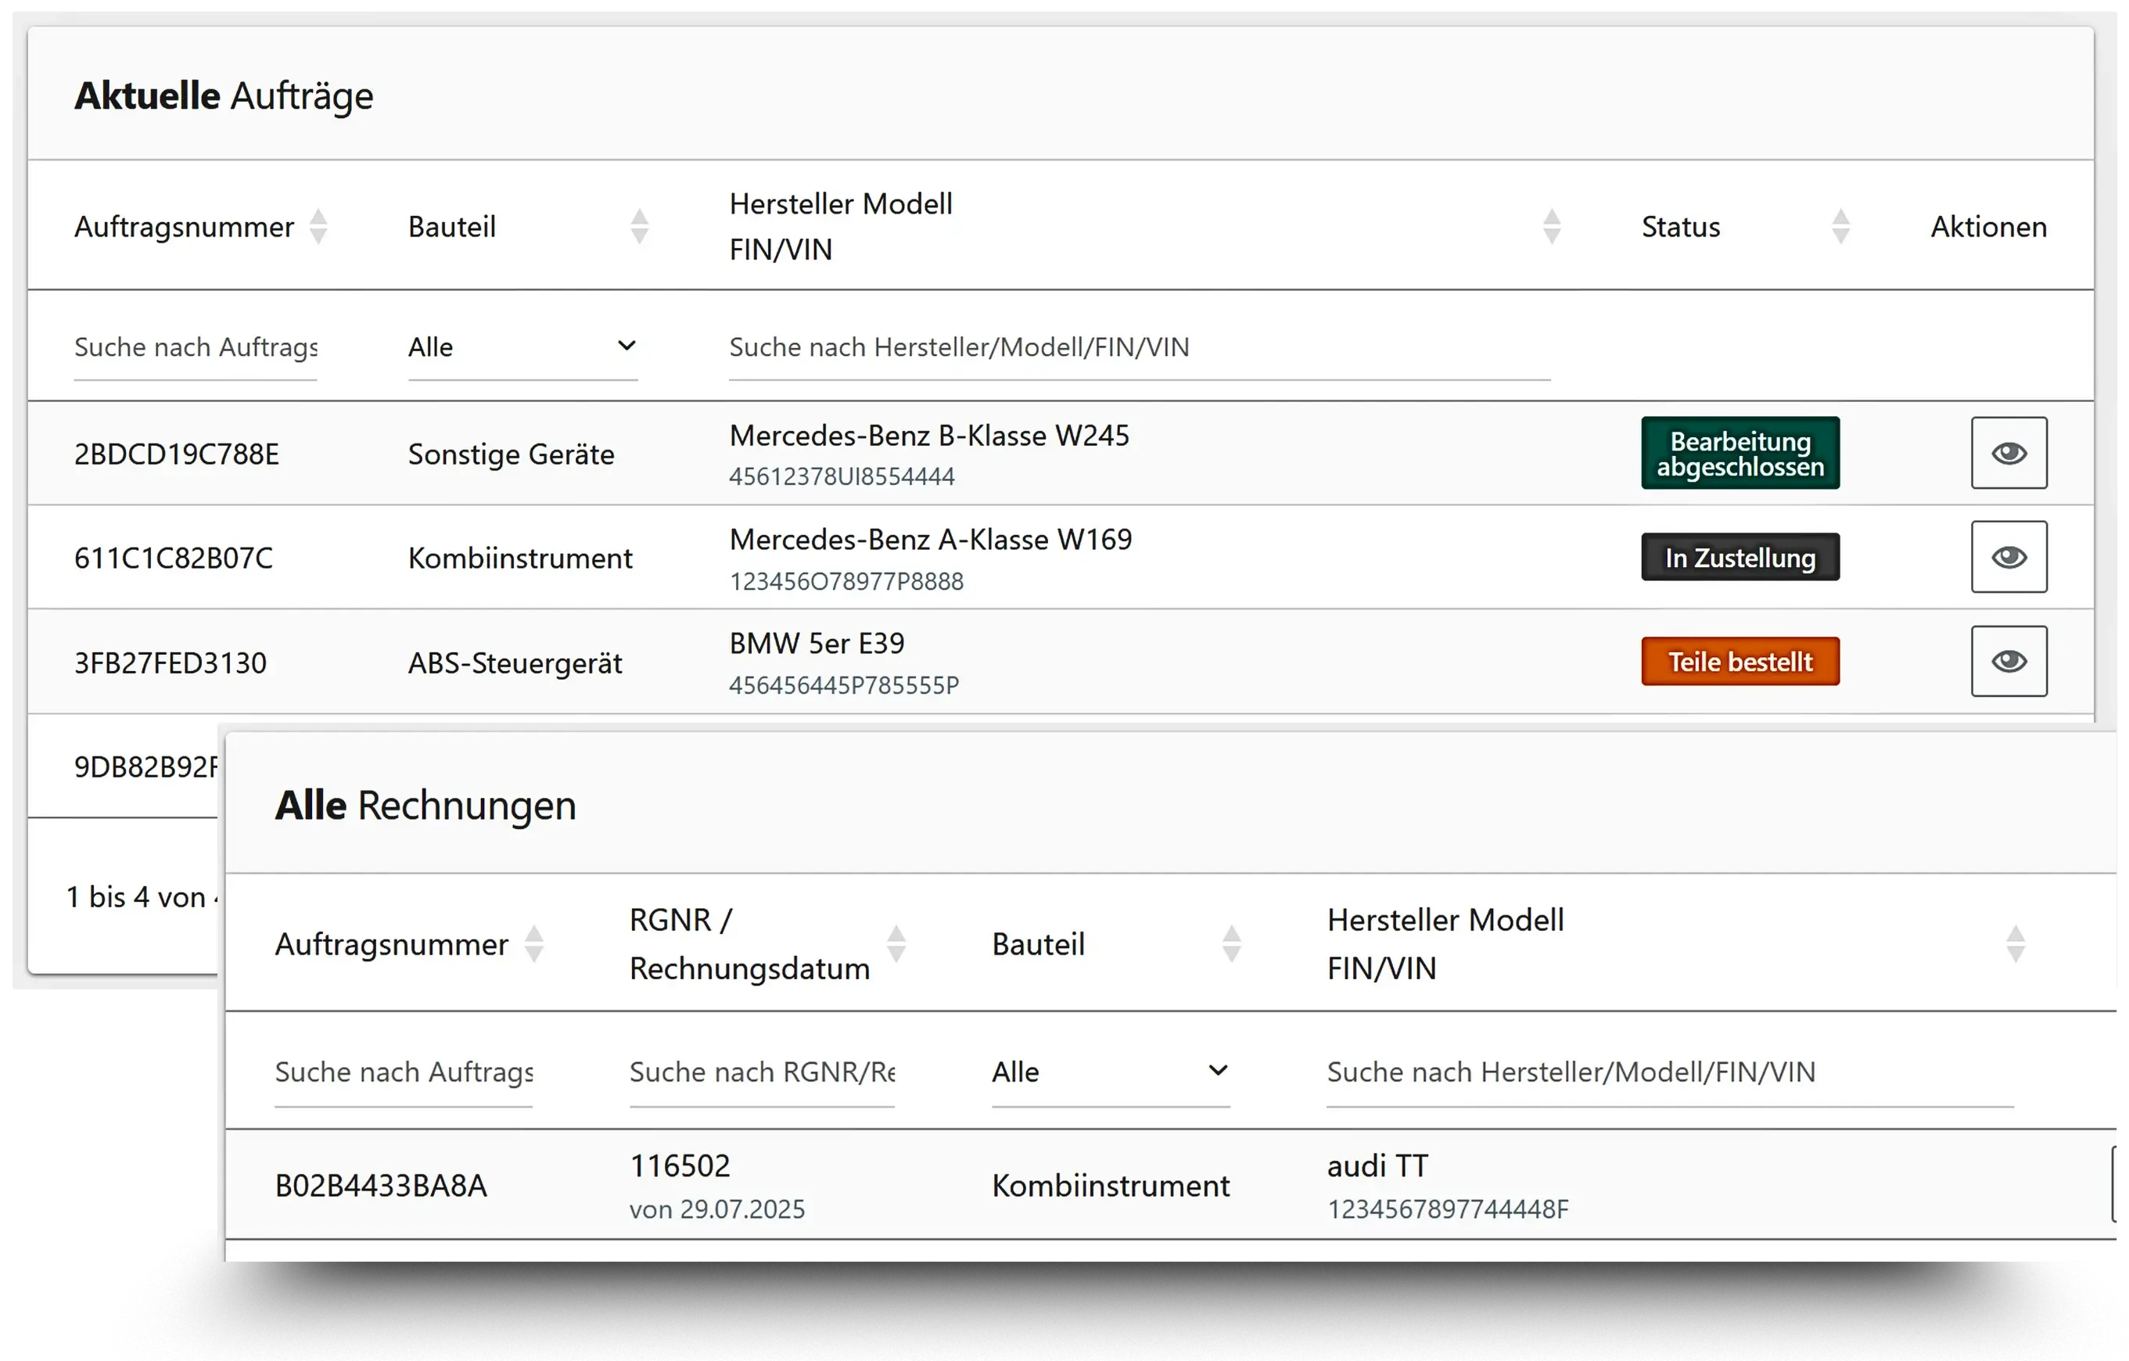Click the '1 bis 4 von' pagination info
The width and height of the screenshot is (2129, 1361).
click(x=142, y=896)
